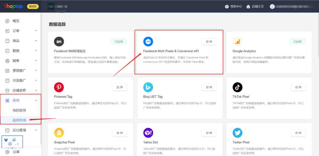Enable Yahoo Dot
This screenshot has height=156, width=319.
[x=209, y=133]
